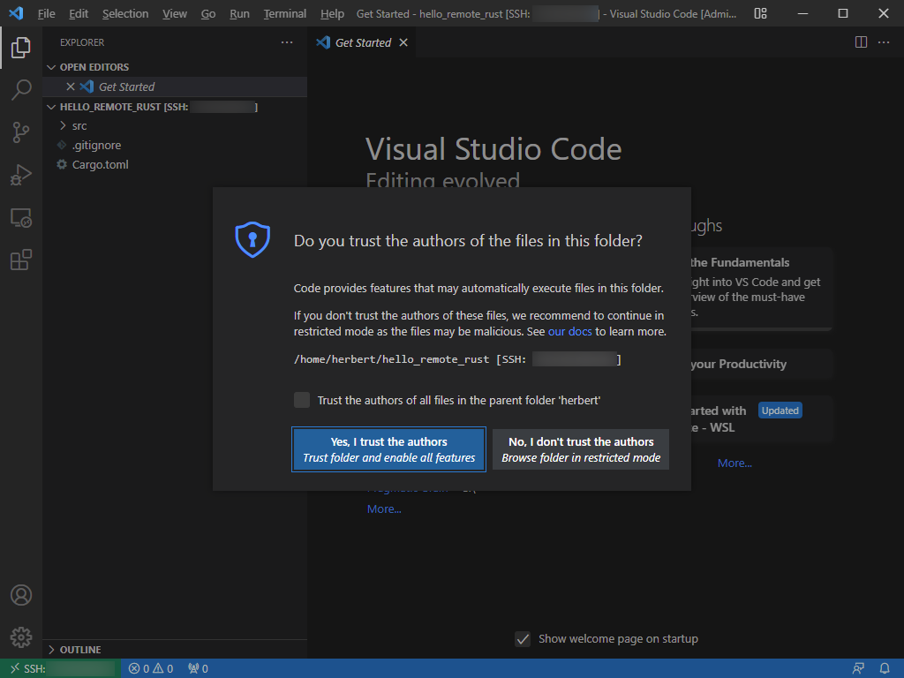The width and height of the screenshot is (904, 678).
Task: Open the Terminal menu
Action: (284, 14)
